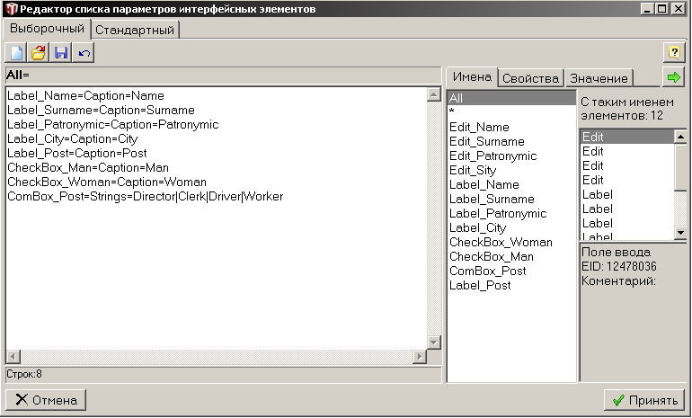Click the green arrow button
692x418 pixels.
(673, 77)
